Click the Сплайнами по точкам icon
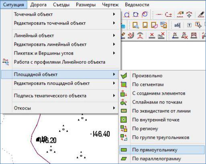206x164 pixels. tap(124, 102)
